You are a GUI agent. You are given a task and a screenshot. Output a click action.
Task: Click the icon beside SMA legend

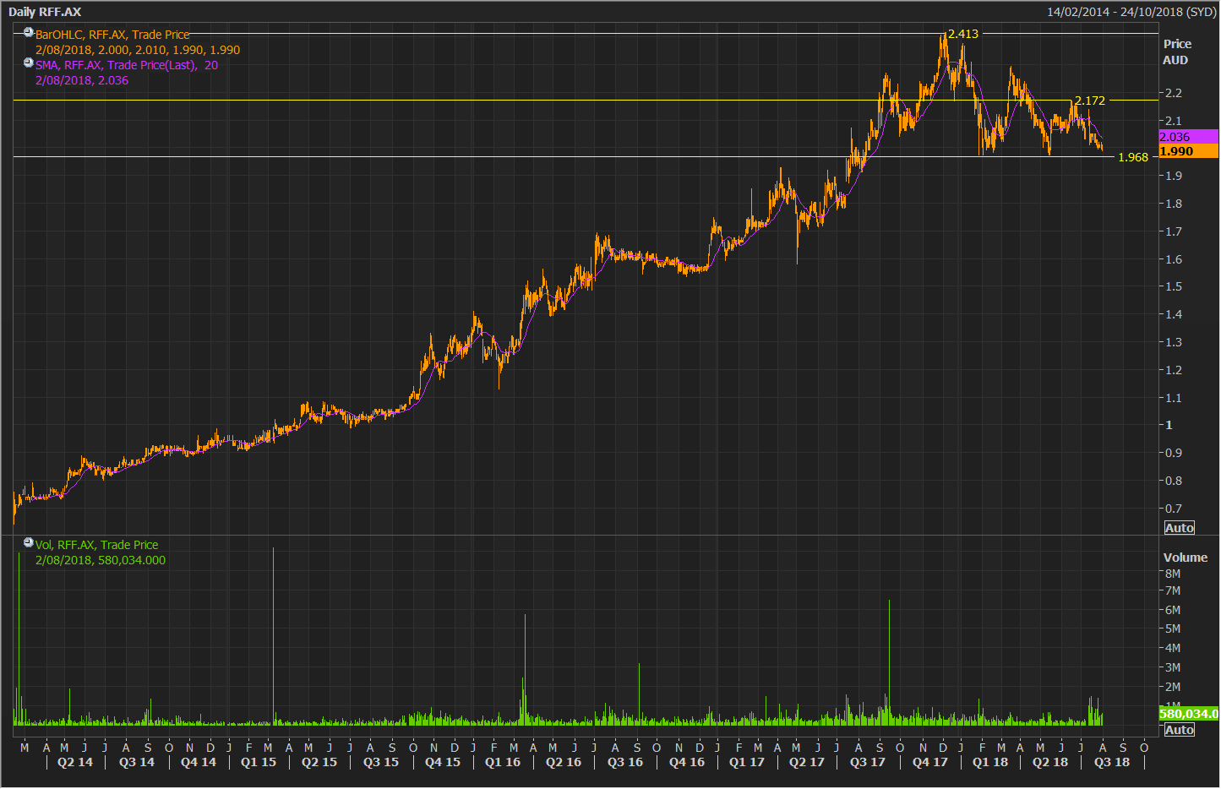pyautogui.click(x=29, y=63)
